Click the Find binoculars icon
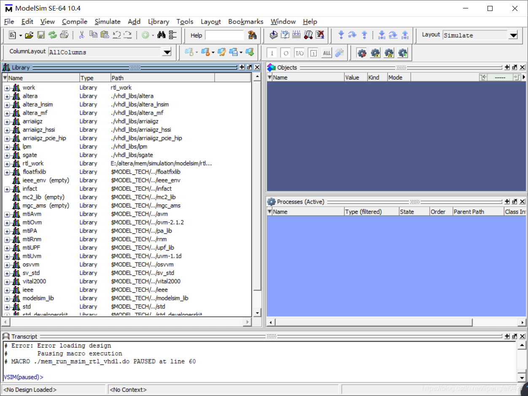The image size is (528, 396). (161, 35)
